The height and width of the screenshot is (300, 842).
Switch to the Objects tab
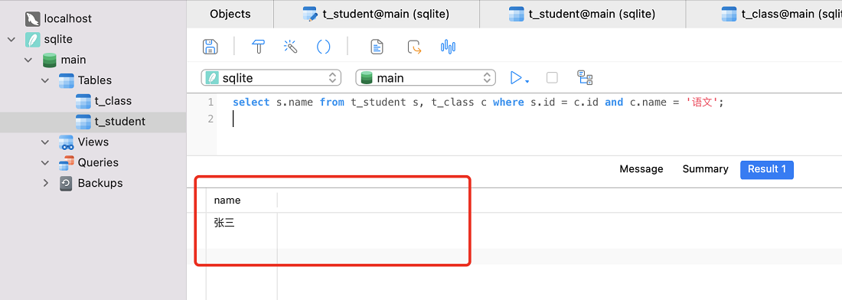click(230, 14)
